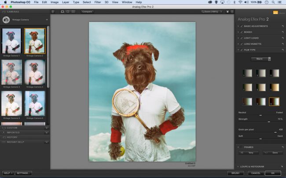Disable the Bokeh filter checkbox

(242, 32)
